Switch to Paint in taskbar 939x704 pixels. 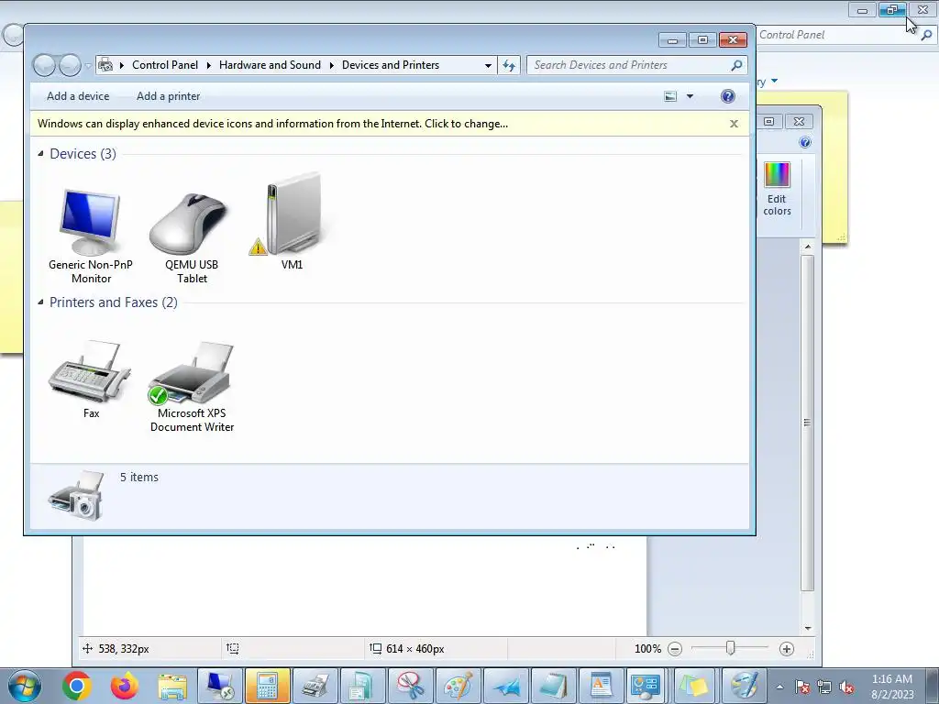(x=458, y=686)
